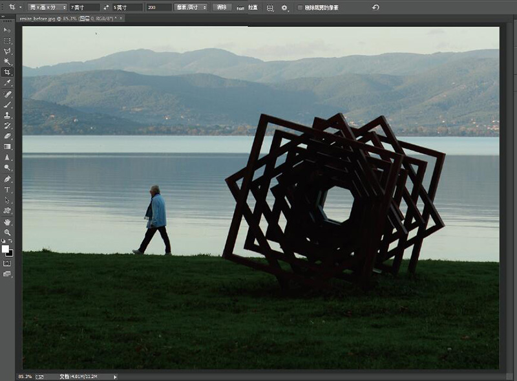Select the Hand tool
Screen dimensions: 517x381
click(x=8, y=222)
